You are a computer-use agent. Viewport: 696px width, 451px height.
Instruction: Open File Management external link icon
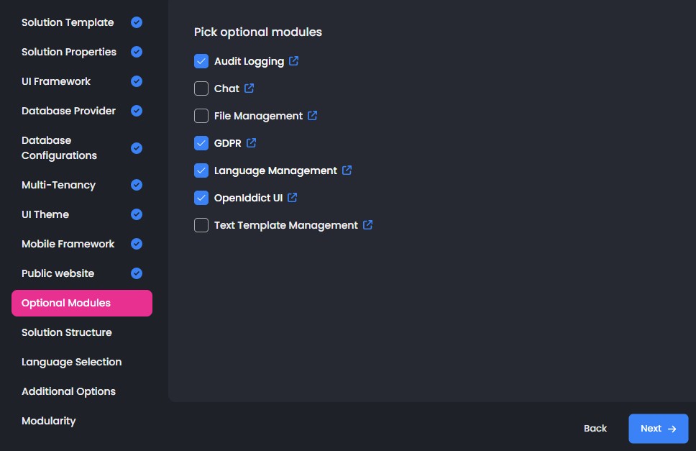point(312,116)
